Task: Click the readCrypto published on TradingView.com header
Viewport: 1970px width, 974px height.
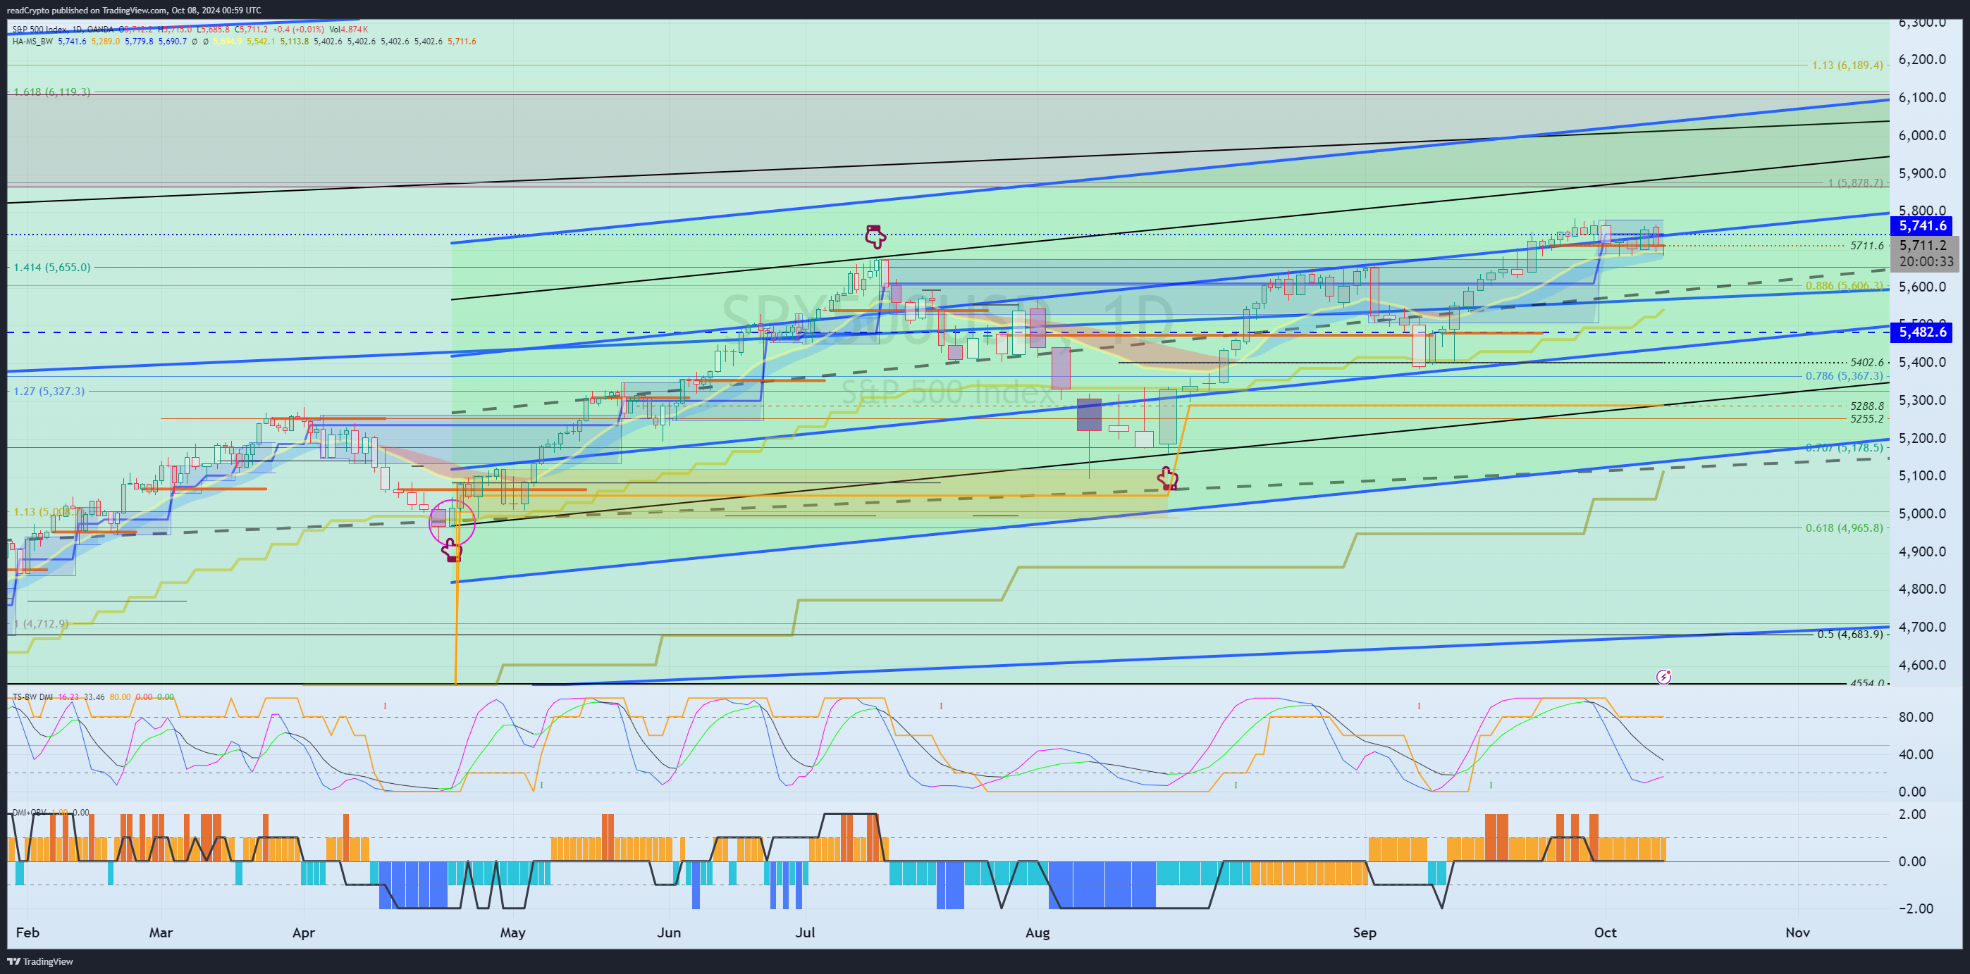Action: (134, 10)
